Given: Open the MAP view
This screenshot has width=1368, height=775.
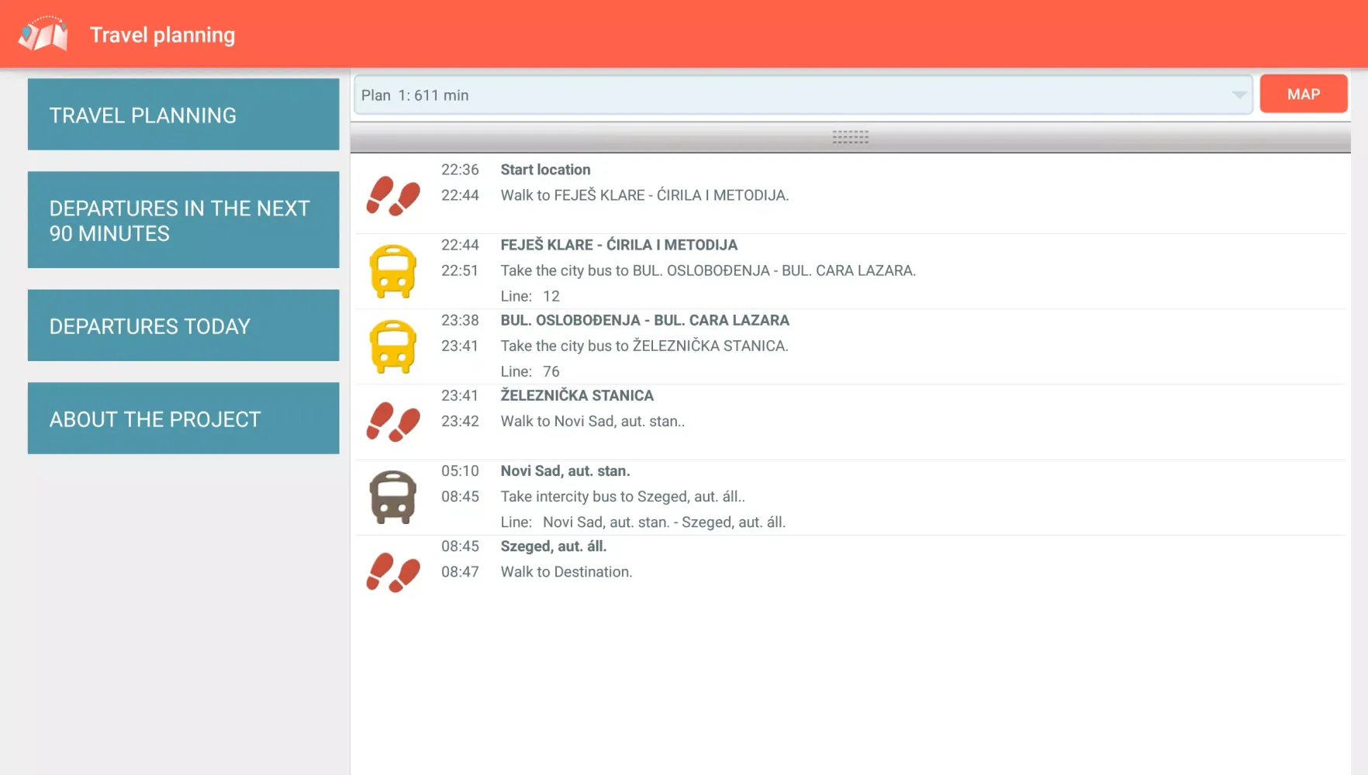Looking at the screenshot, I should point(1303,94).
